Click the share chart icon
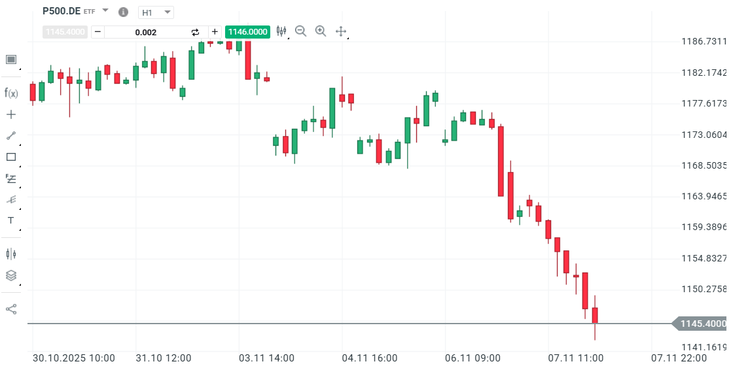 (11, 309)
